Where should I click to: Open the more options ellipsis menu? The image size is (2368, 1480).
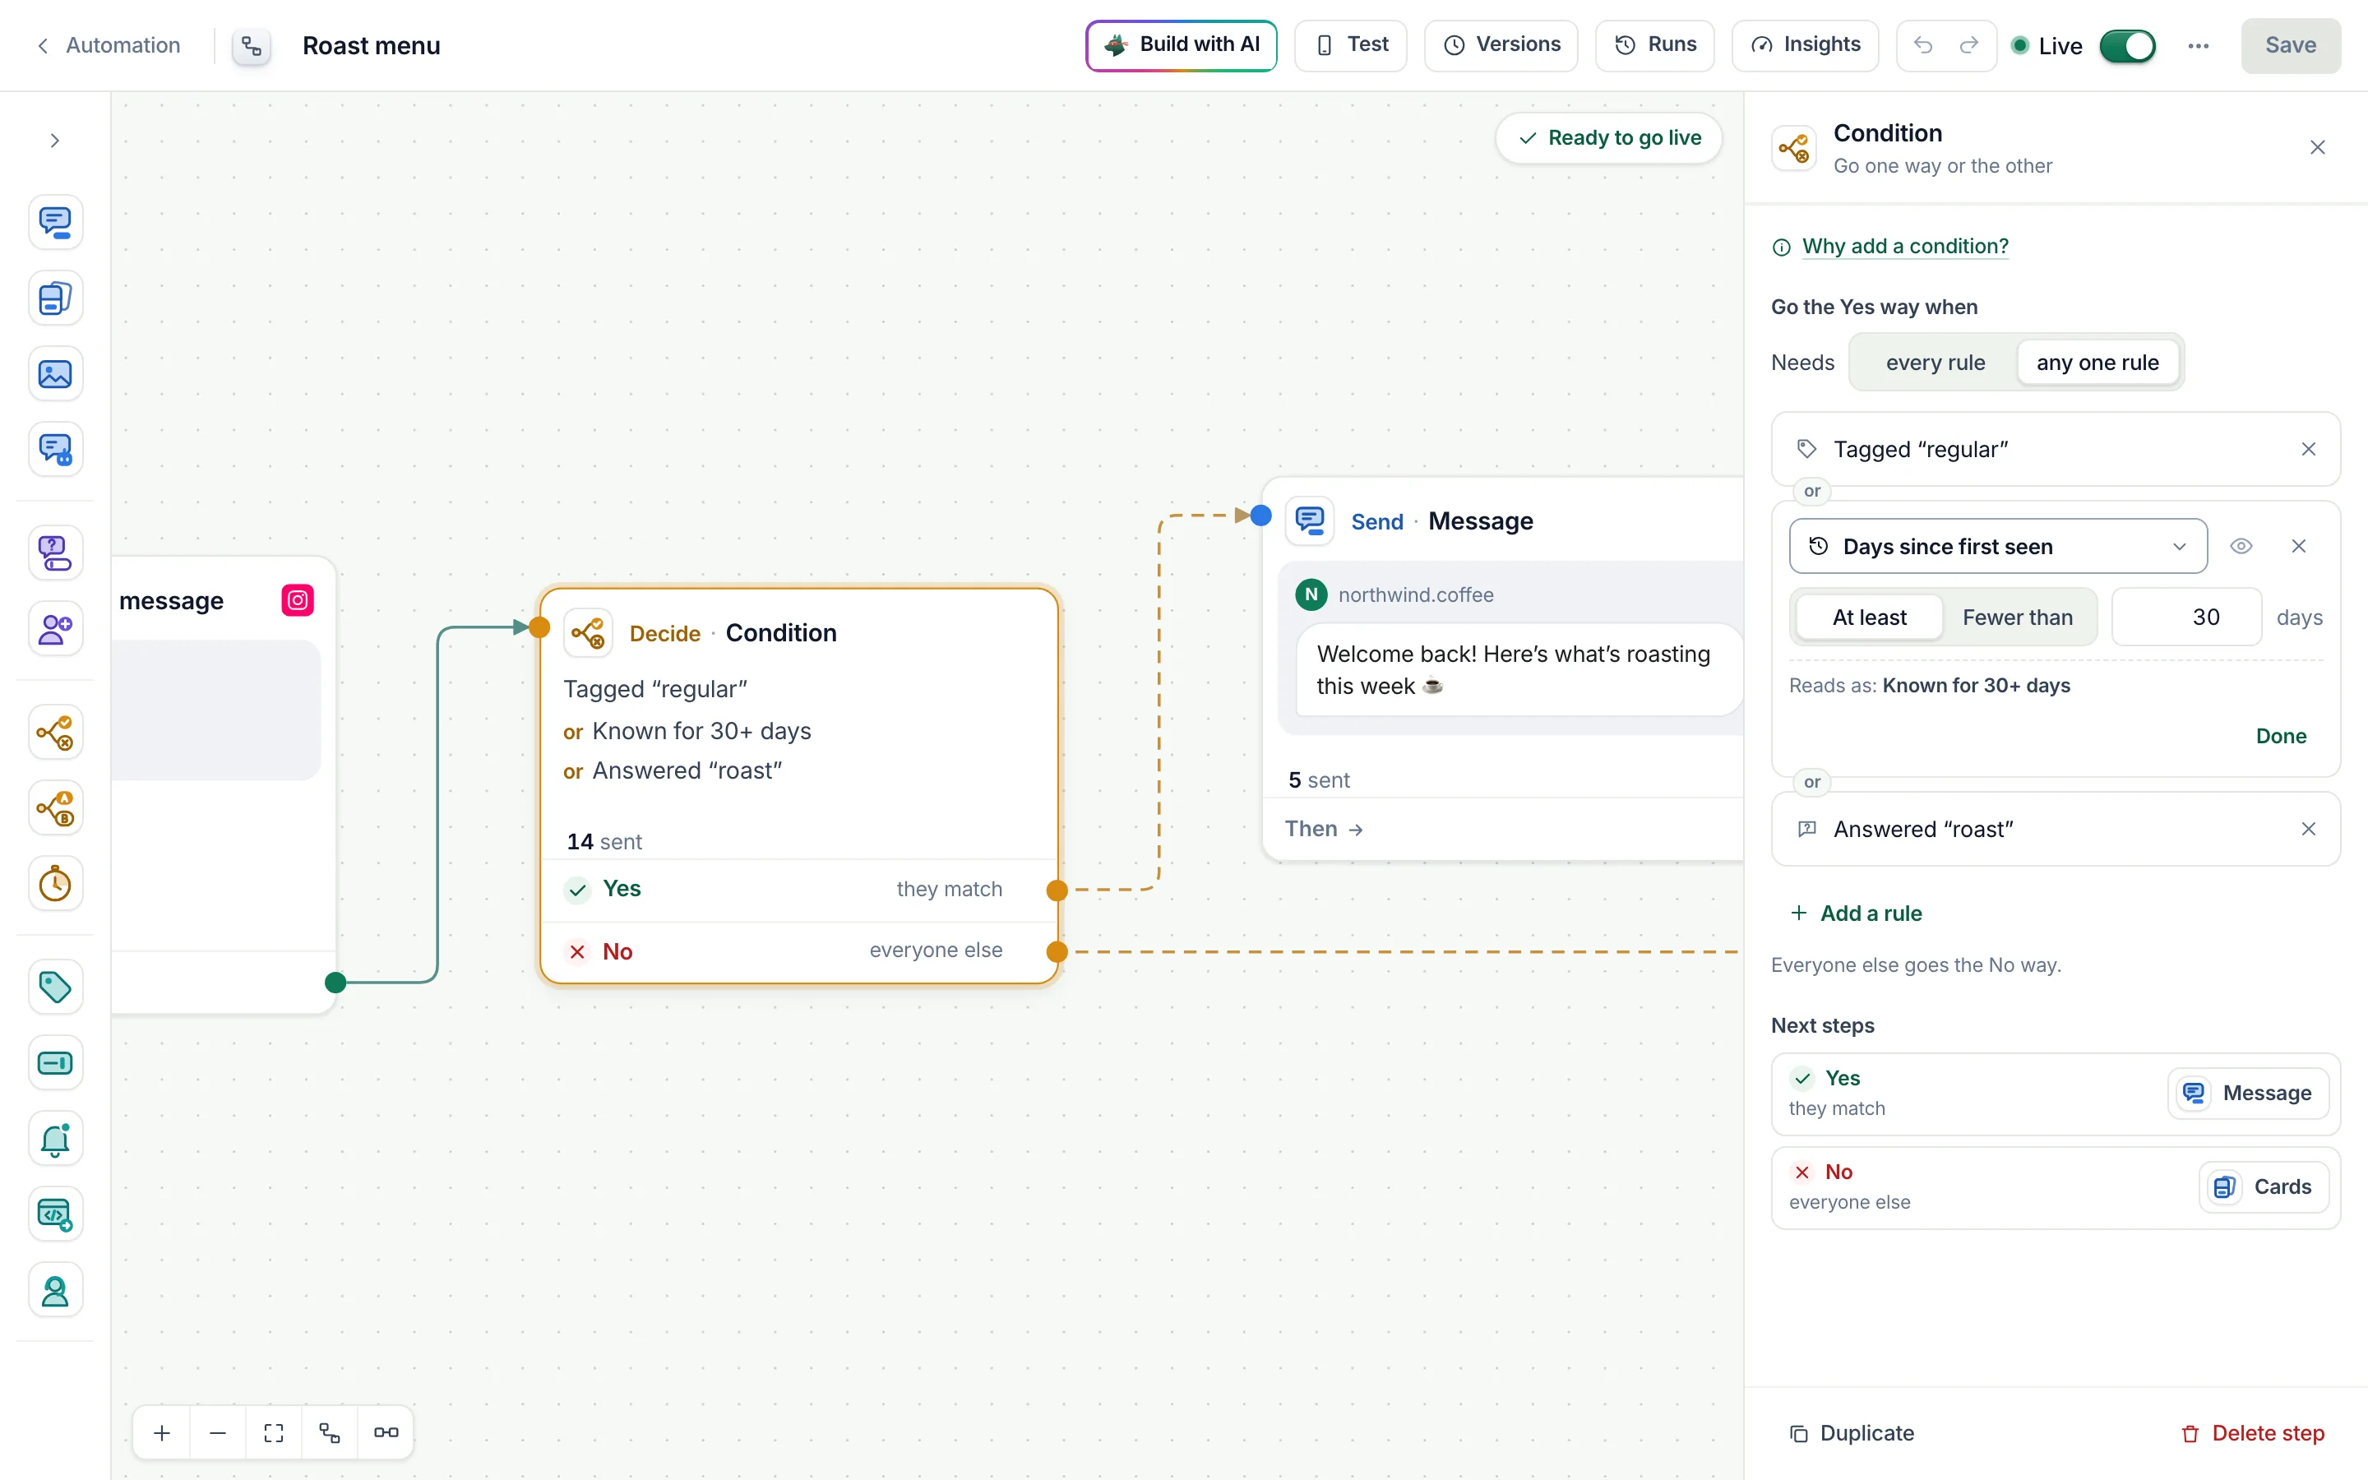(2199, 46)
